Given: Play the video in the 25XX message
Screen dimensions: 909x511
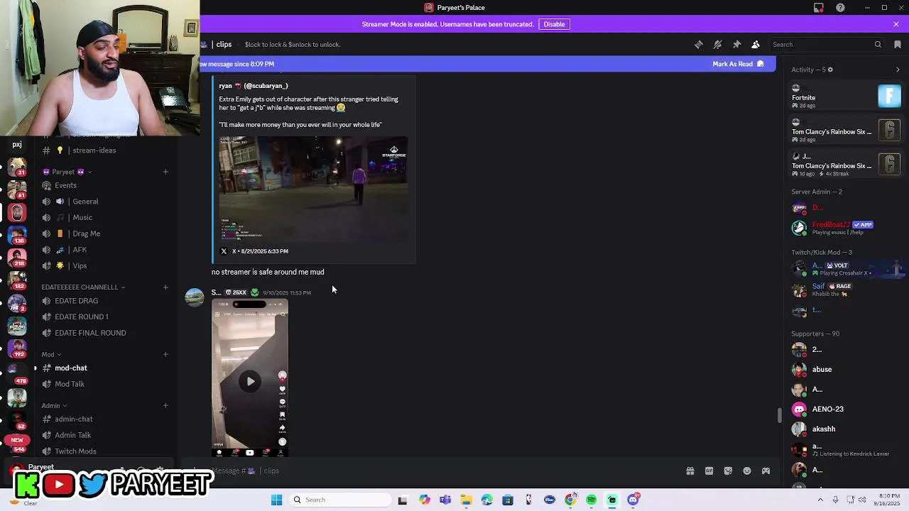Looking at the screenshot, I should pos(251,381).
